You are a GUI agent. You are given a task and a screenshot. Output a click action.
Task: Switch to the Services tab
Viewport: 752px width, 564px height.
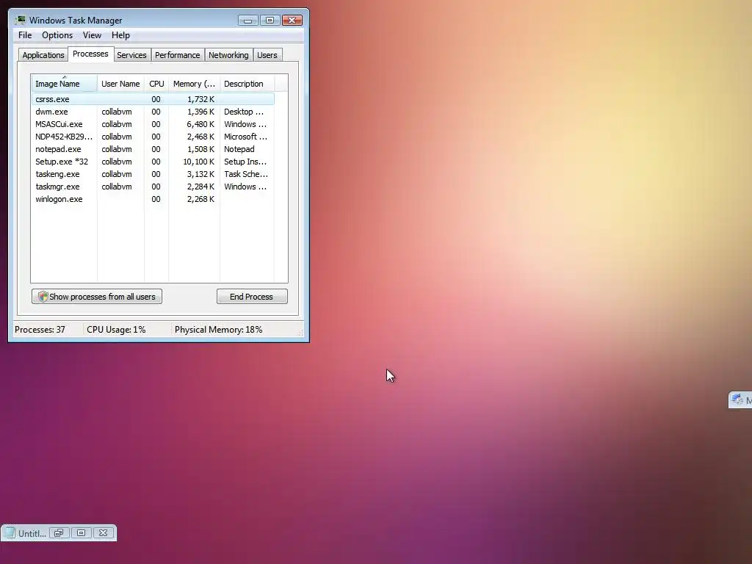coord(131,55)
